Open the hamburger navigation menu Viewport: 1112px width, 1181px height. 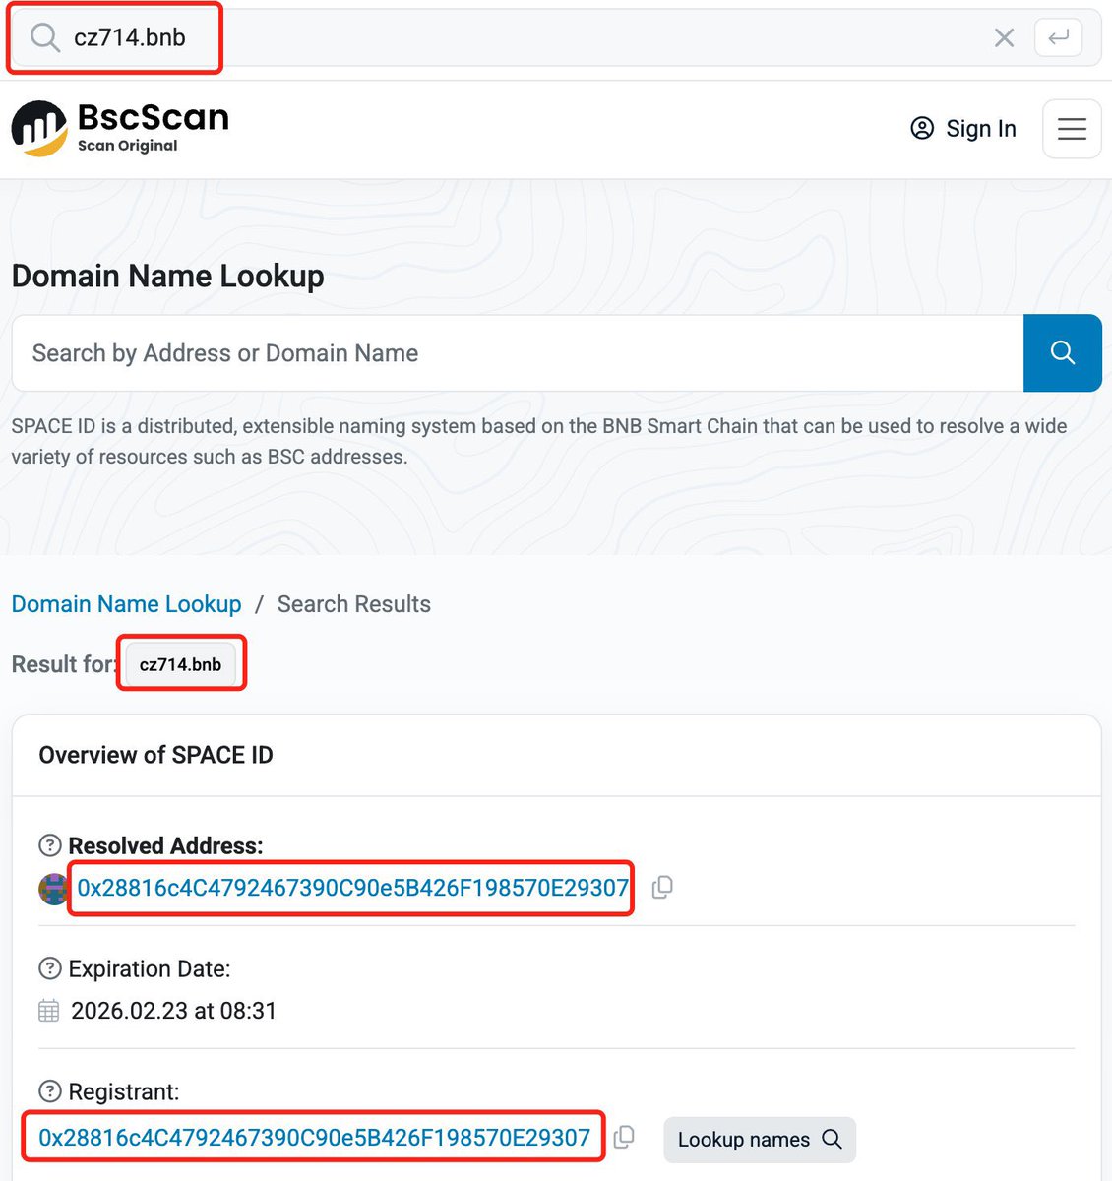coord(1072,129)
